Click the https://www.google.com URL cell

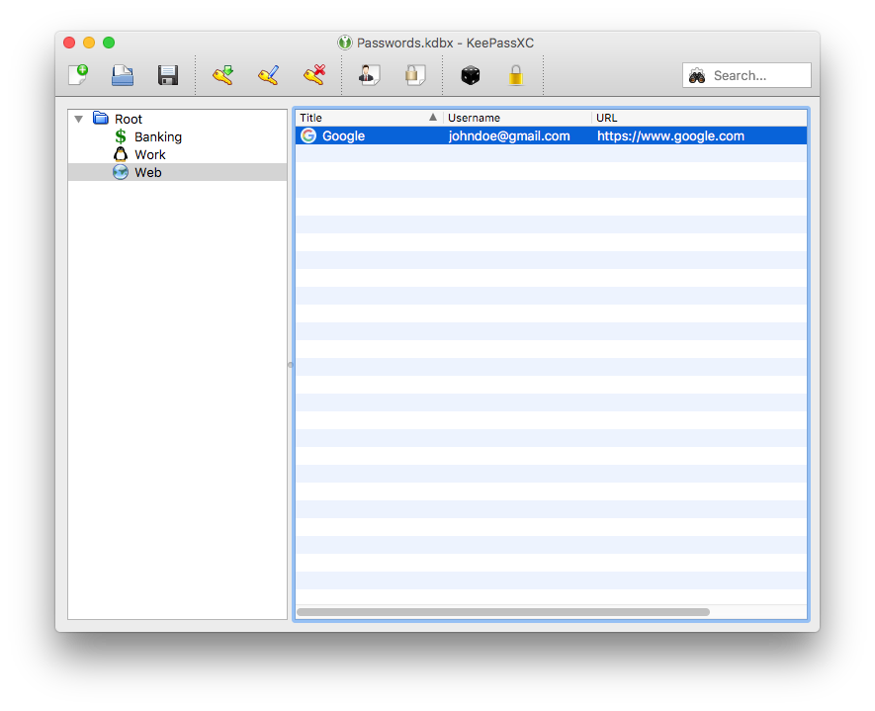tap(670, 136)
